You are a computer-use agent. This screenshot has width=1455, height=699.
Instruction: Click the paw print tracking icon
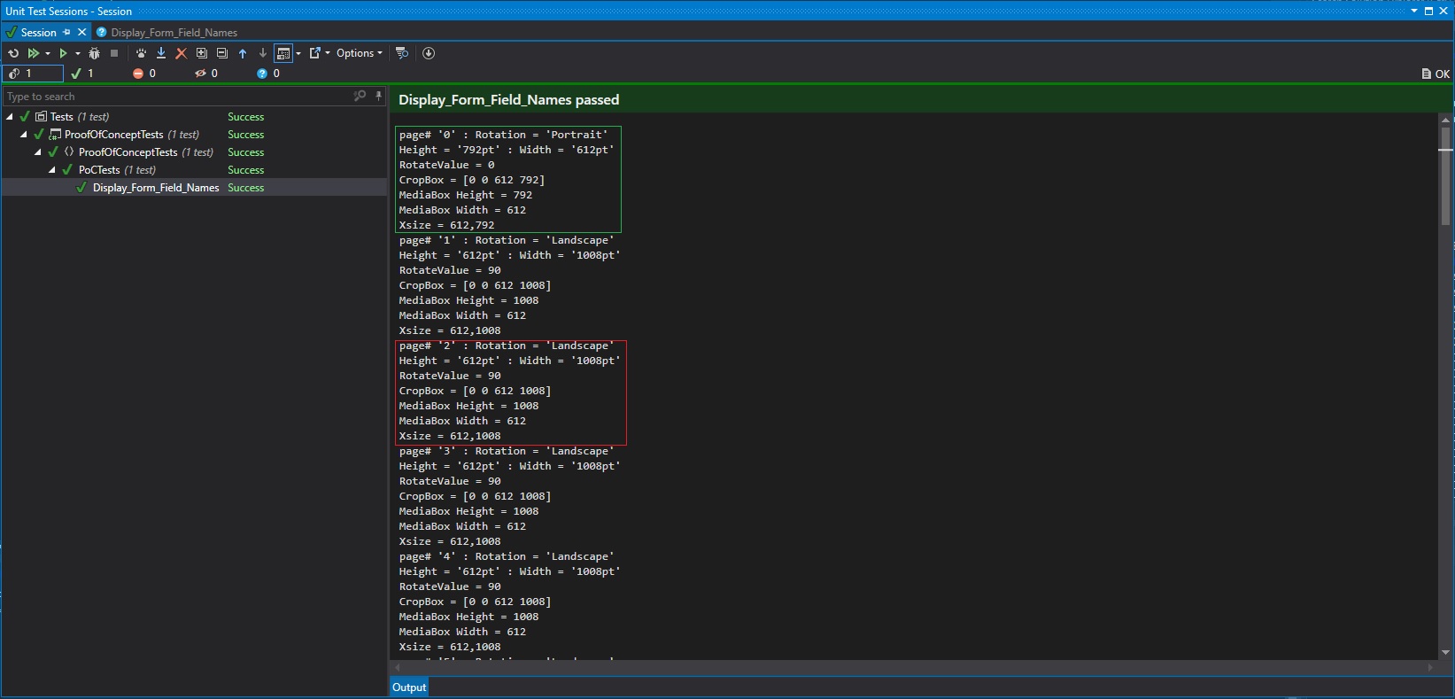click(141, 53)
